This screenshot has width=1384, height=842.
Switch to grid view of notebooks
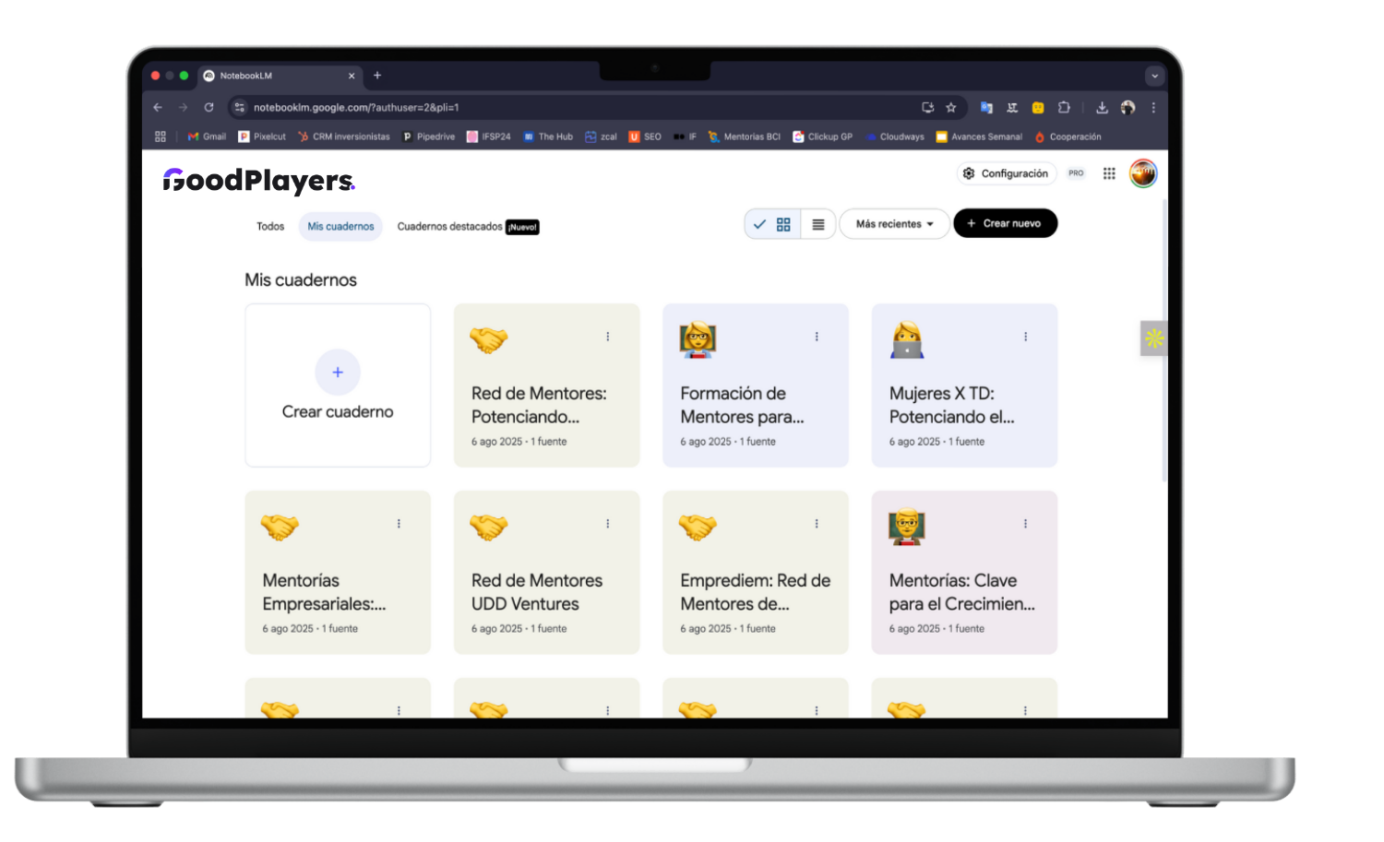coord(783,223)
